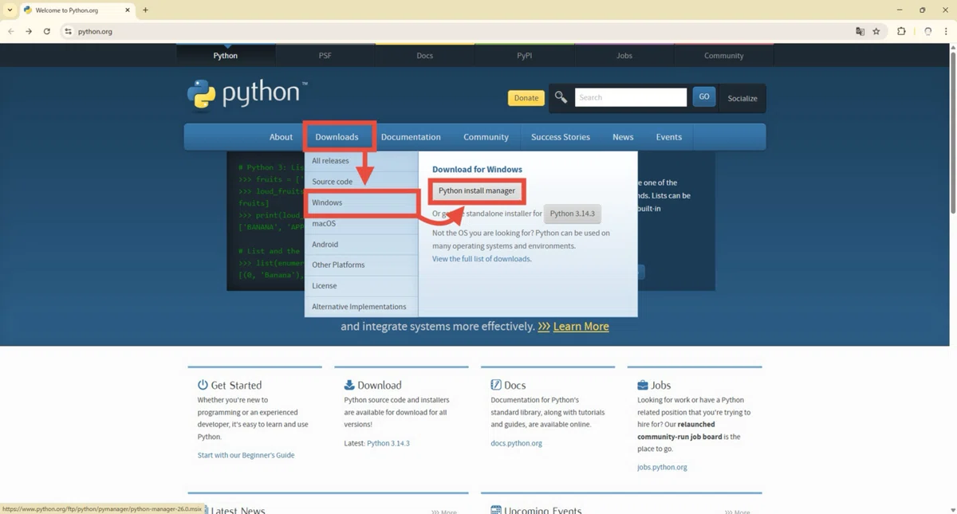This screenshot has width=957, height=514.
Task: Click the Docs section heading icon
Action: (x=496, y=385)
